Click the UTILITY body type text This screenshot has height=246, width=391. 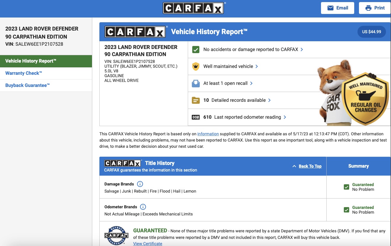(x=141, y=66)
